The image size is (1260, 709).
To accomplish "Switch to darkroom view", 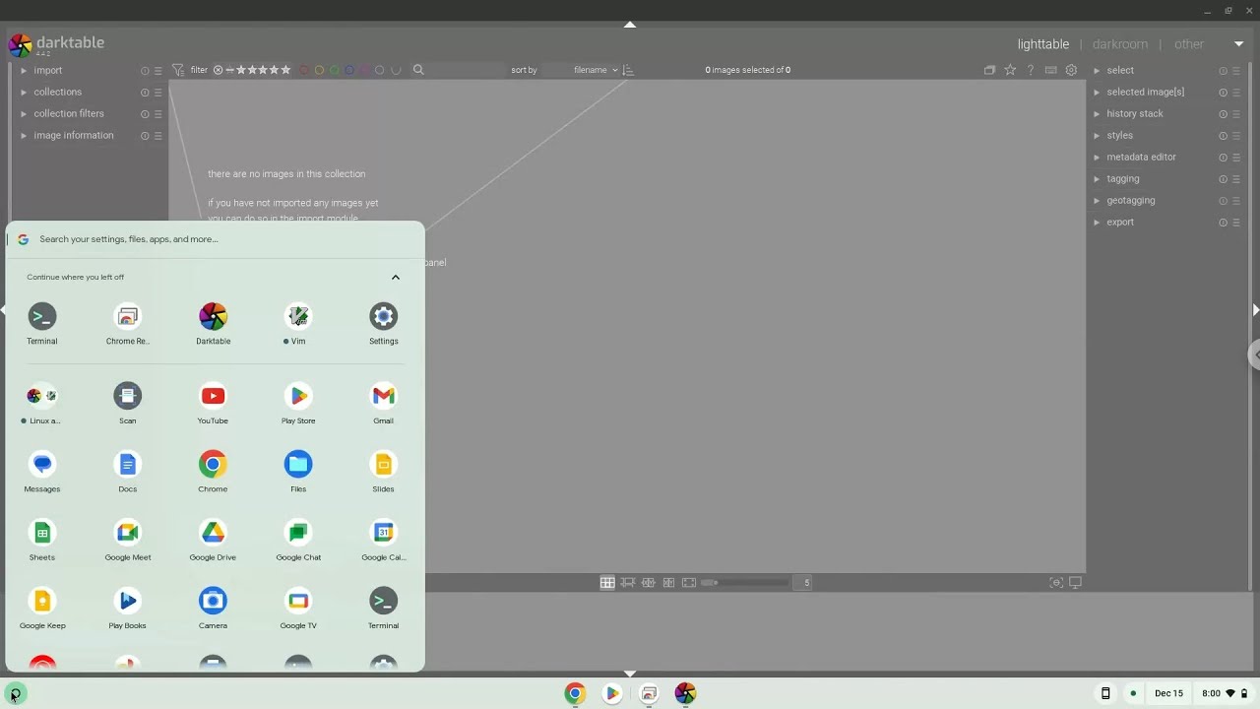I will point(1119,44).
